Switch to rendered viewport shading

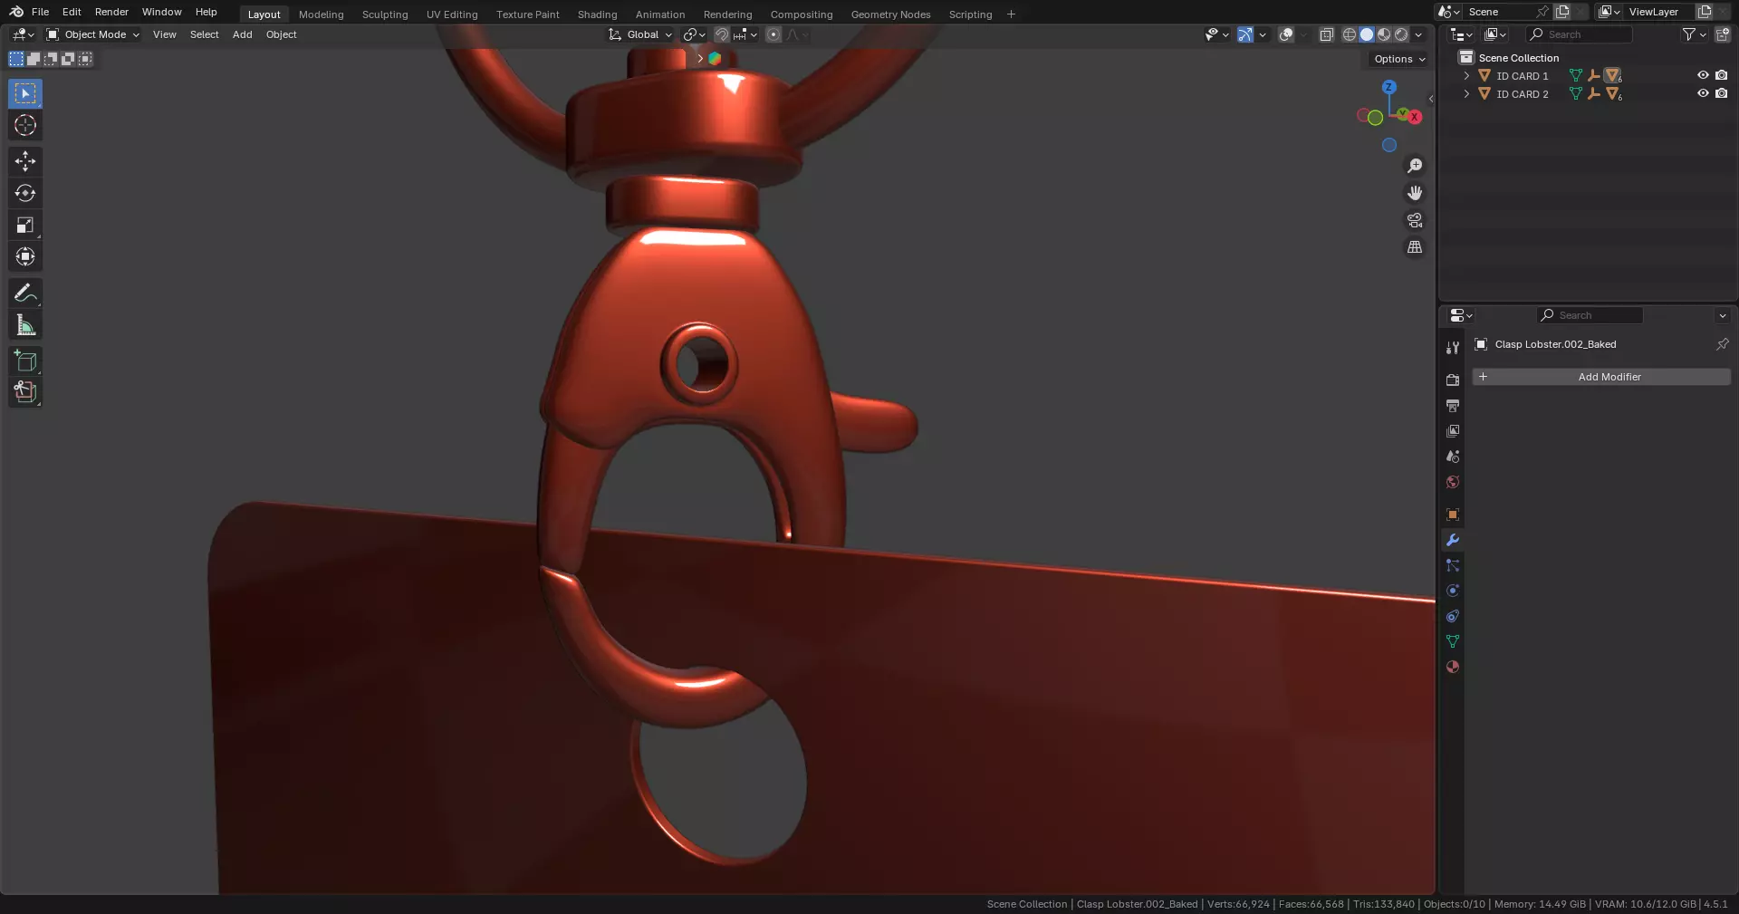point(1401,34)
